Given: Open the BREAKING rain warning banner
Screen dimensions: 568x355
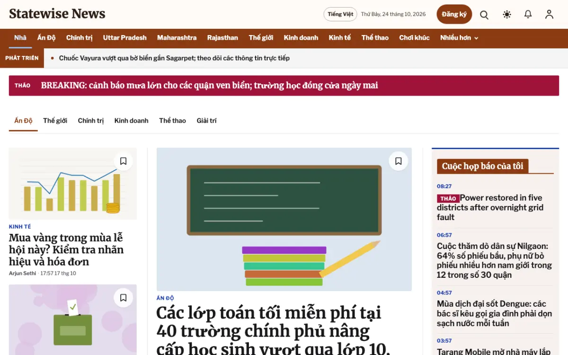Looking at the screenshot, I should click(x=284, y=86).
